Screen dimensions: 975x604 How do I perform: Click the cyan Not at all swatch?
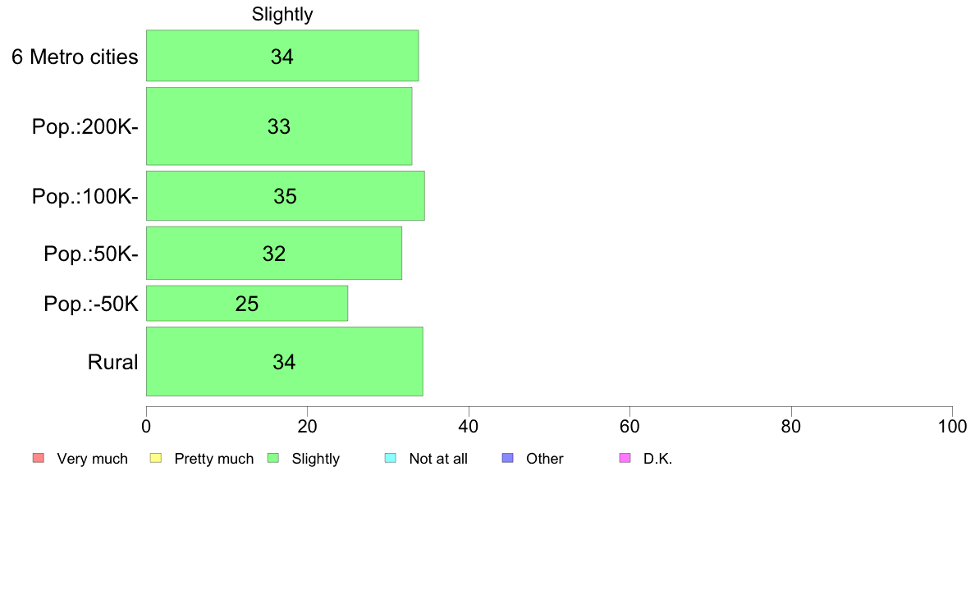tap(391, 459)
